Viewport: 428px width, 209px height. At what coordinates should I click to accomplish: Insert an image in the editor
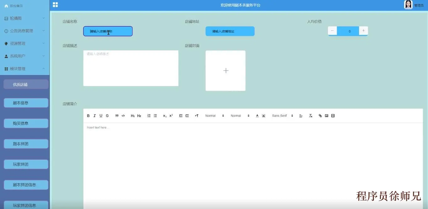[326, 116]
